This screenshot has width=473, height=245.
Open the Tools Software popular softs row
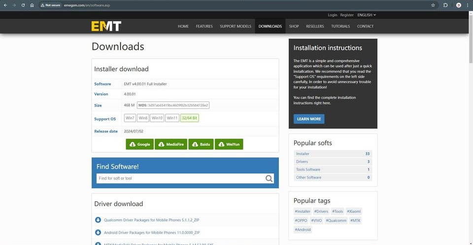(333, 170)
